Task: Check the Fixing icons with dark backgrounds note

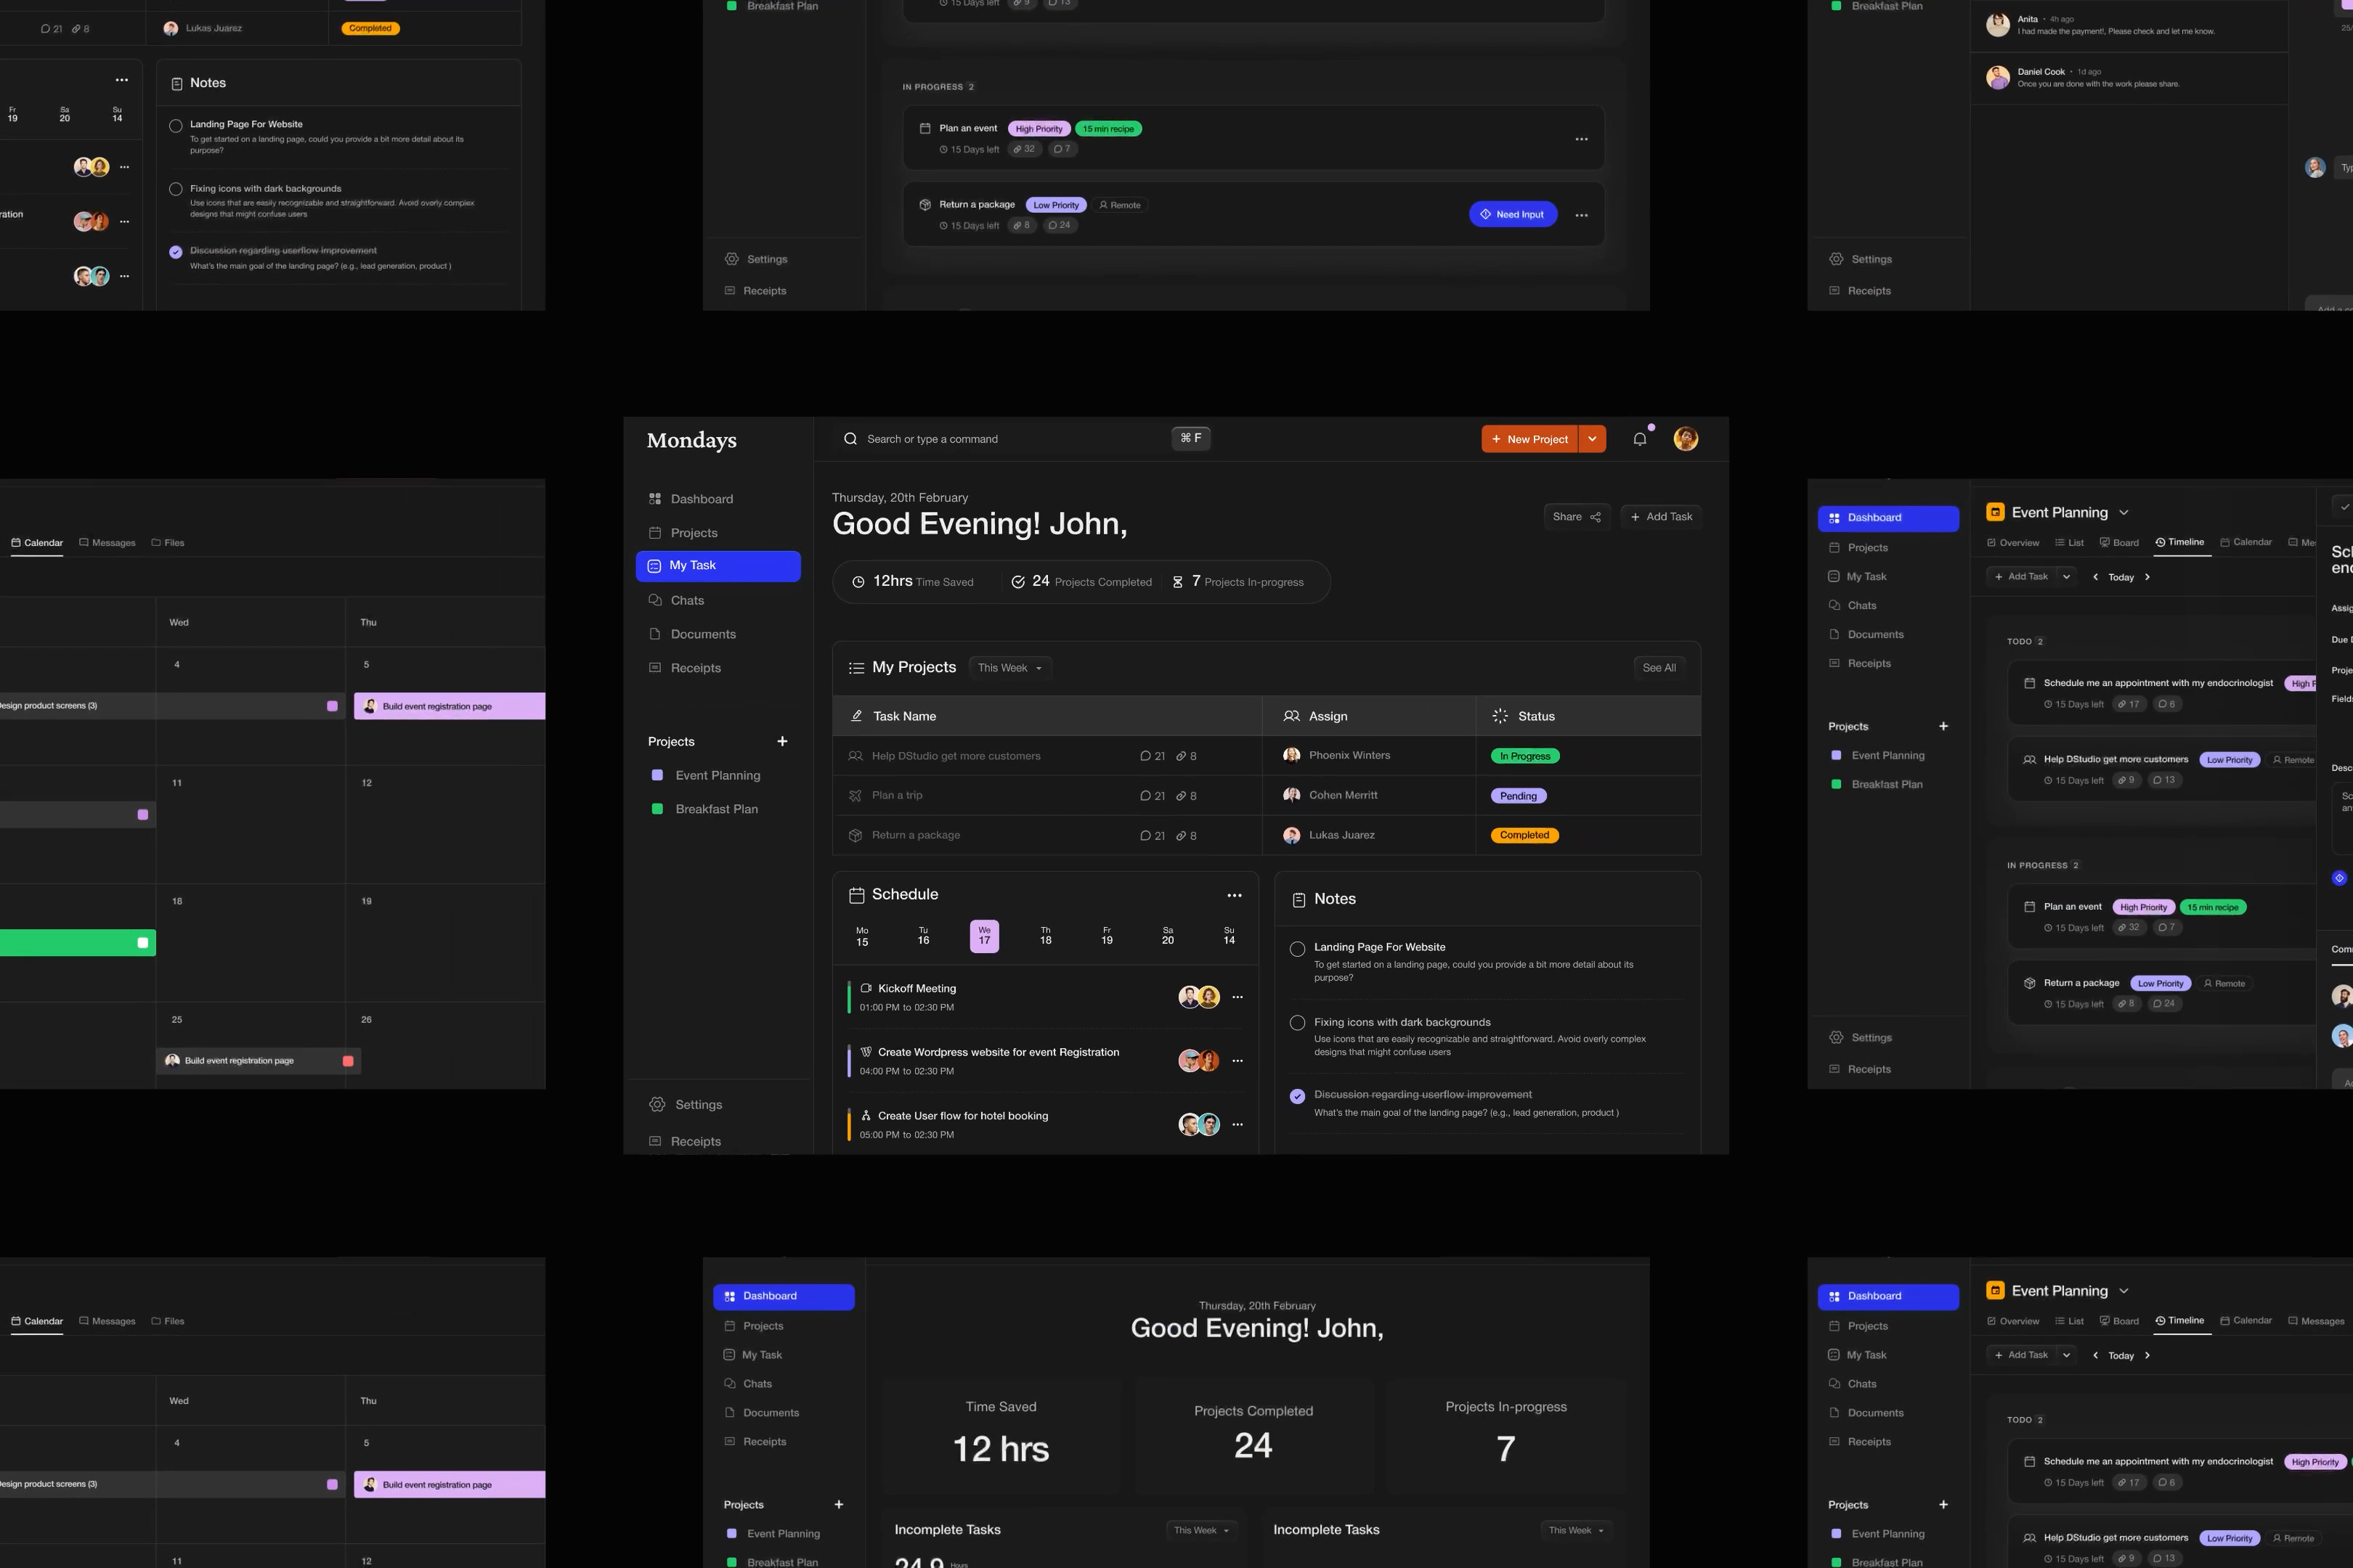Action: (1298, 1023)
